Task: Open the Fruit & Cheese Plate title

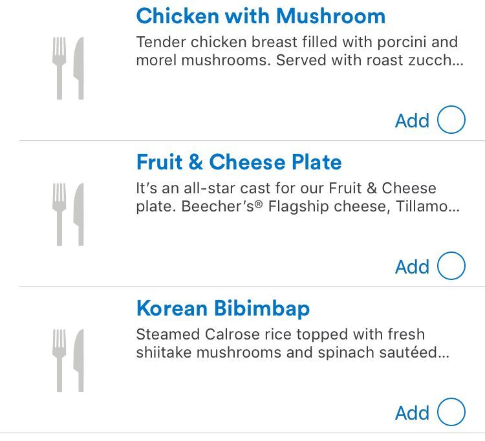Action: click(239, 162)
